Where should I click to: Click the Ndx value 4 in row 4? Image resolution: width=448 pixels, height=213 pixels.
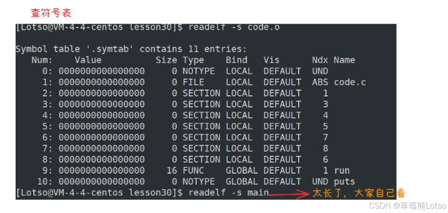coord(325,115)
